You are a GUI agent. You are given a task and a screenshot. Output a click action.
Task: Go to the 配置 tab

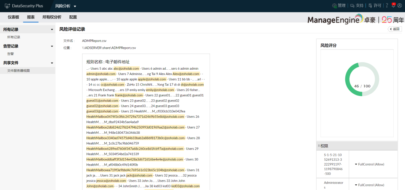(x=73, y=17)
